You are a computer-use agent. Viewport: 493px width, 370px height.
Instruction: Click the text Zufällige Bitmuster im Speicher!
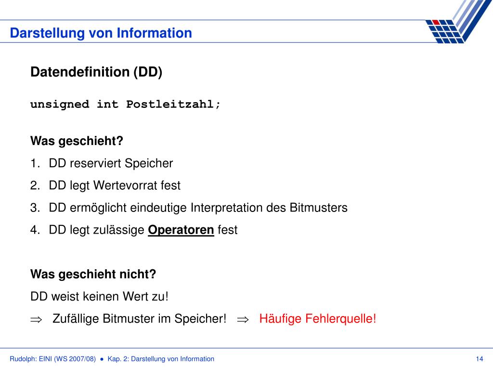(x=139, y=319)
